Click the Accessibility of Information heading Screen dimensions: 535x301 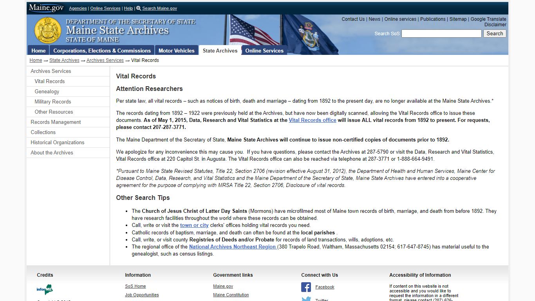tap(420, 275)
